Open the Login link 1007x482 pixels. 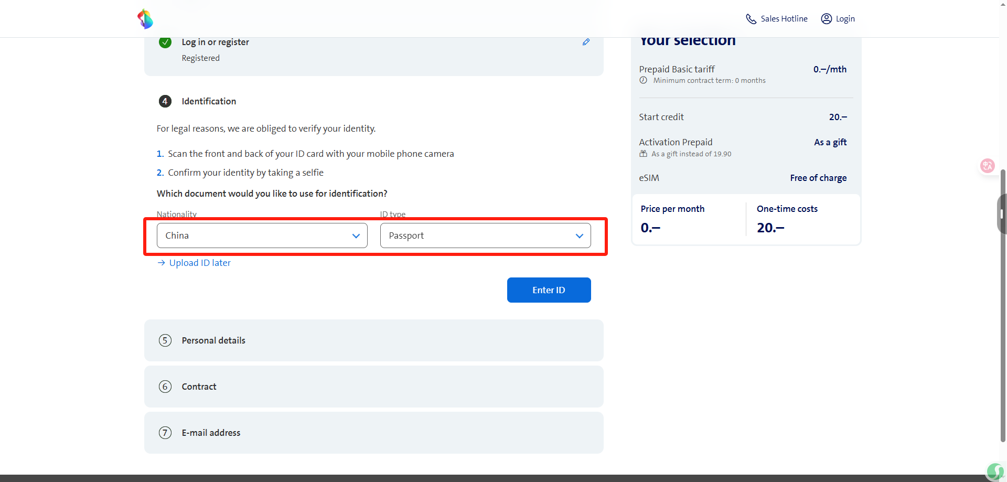click(x=838, y=19)
